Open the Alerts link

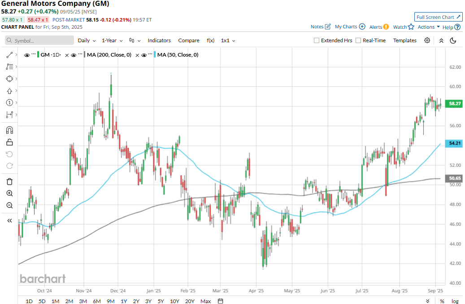(376, 27)
